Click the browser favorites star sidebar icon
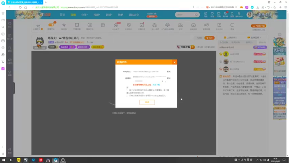The height and width of the screenshot is (163, 289). [x=3, y=13]
